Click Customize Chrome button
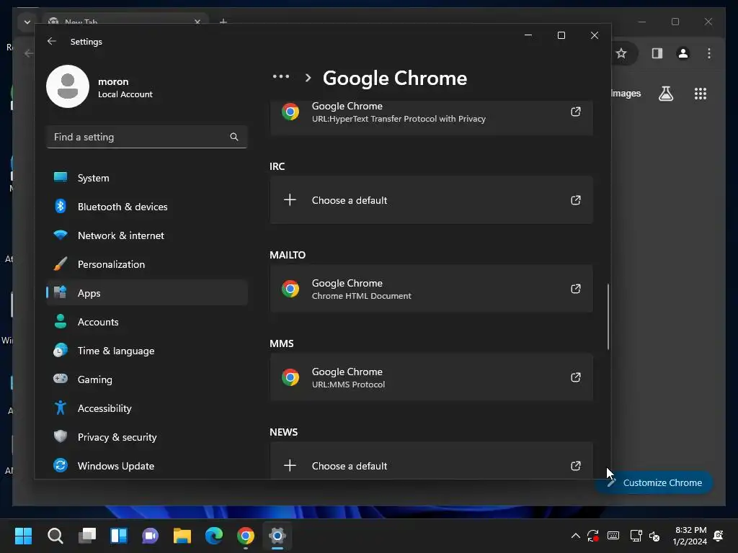 (654, 482)
